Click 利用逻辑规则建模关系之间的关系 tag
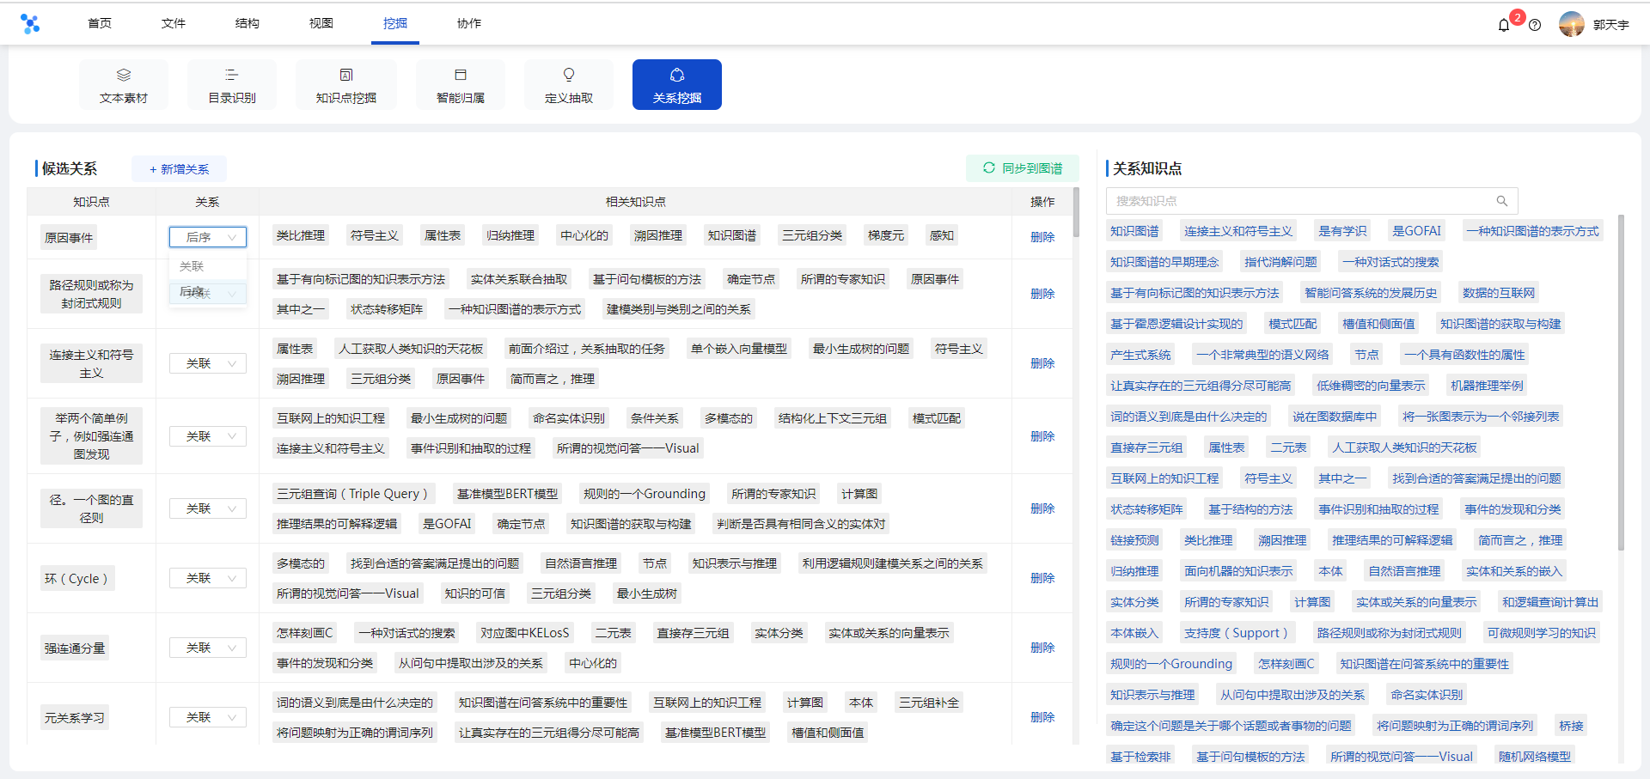Screen dimensions: 1650x779 click(x=893, y=563)
